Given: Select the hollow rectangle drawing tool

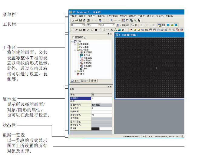Looking at the screenshot, I should 80,30.
